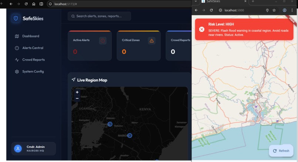
Task: Bookmark the localhost:5000 page with the star
Action: pos(274,10)
